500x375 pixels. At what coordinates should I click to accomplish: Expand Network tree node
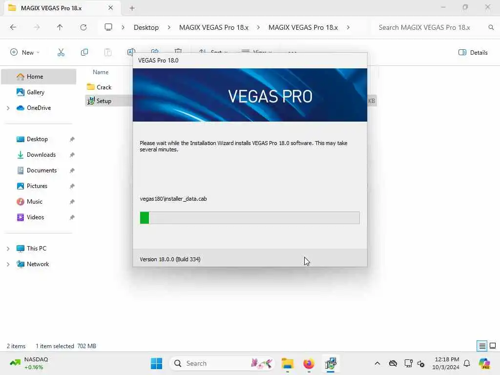[x=8, y=264]
